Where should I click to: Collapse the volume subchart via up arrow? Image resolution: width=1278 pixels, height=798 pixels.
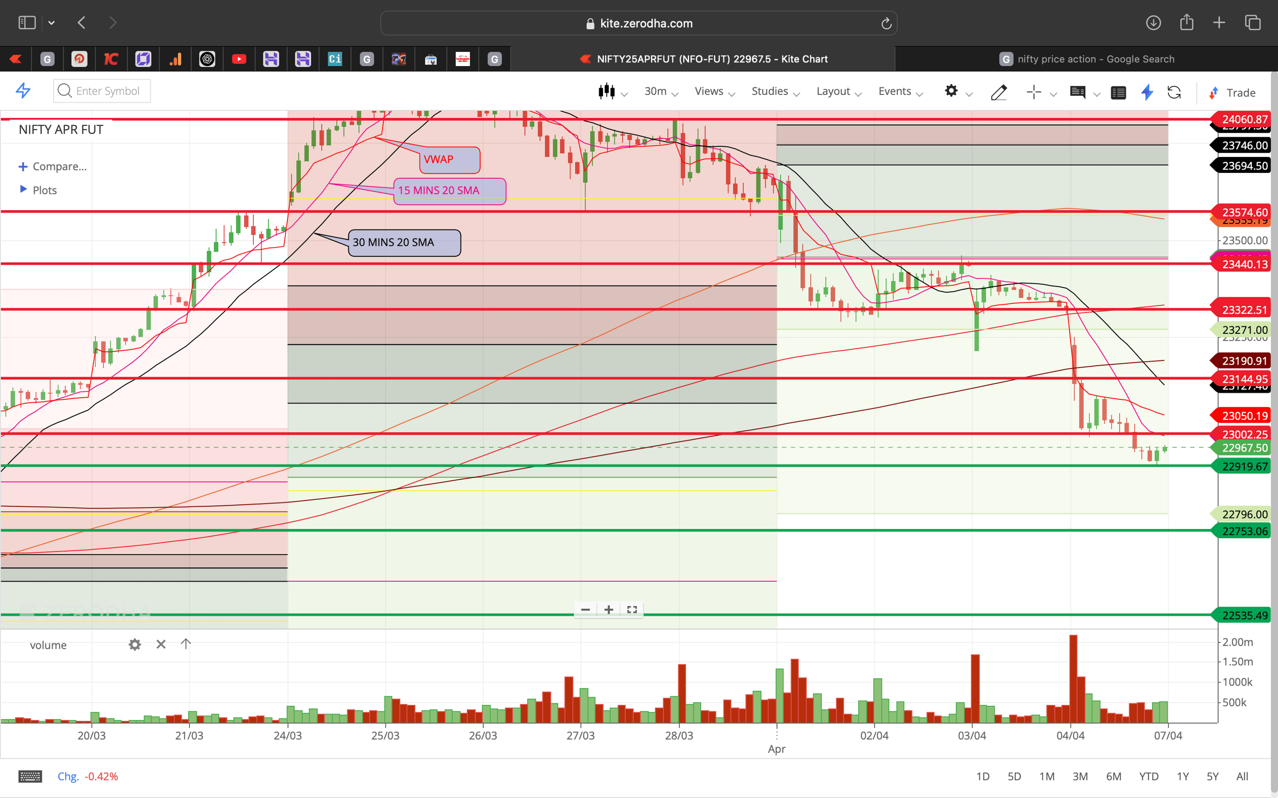(x=185, y=644)
